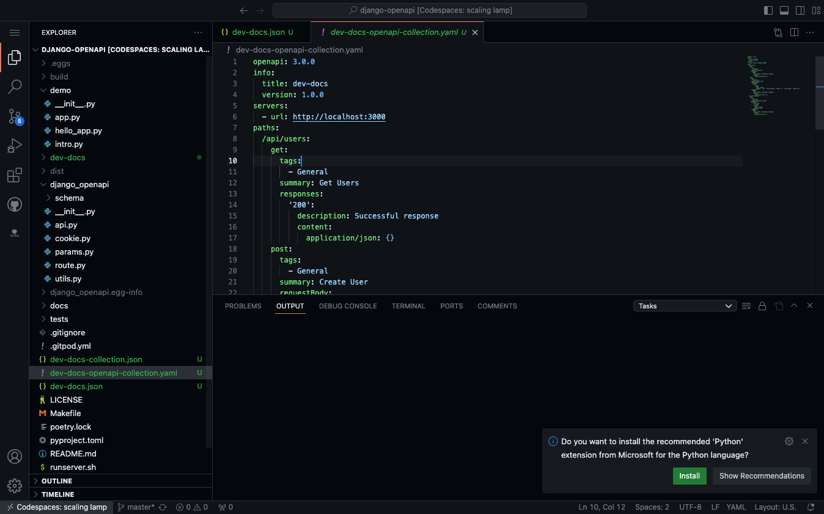
Task: Open the GitHub panel in activity bar
Action: pyautogui.click(x=15, y=204)
